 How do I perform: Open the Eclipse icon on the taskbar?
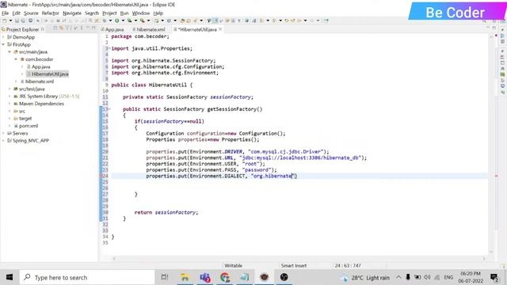(264, 277)
